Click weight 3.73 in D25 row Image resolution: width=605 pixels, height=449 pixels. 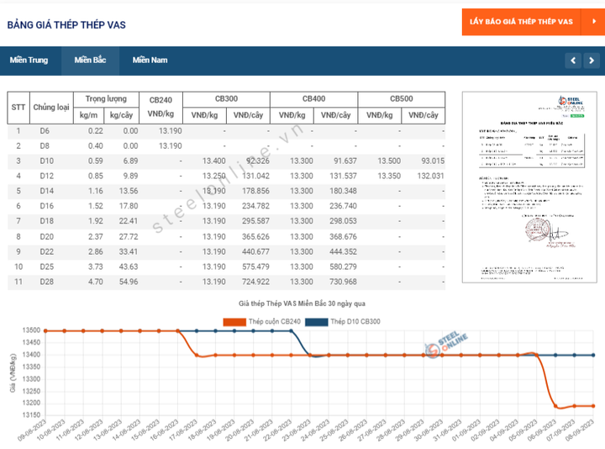95,267
